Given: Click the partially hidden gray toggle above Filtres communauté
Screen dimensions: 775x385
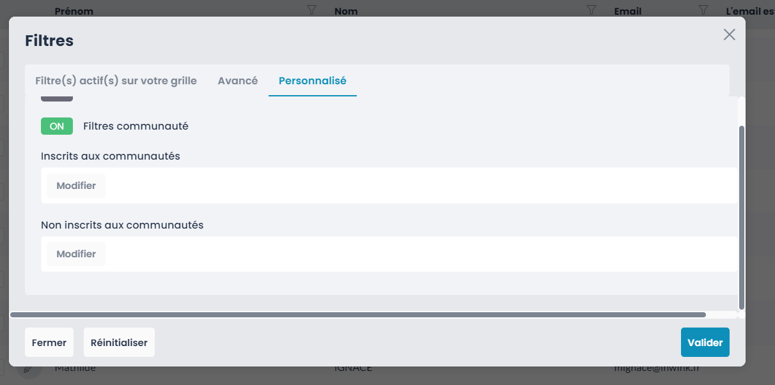Looking at the screenshot, I should (57, 99).
